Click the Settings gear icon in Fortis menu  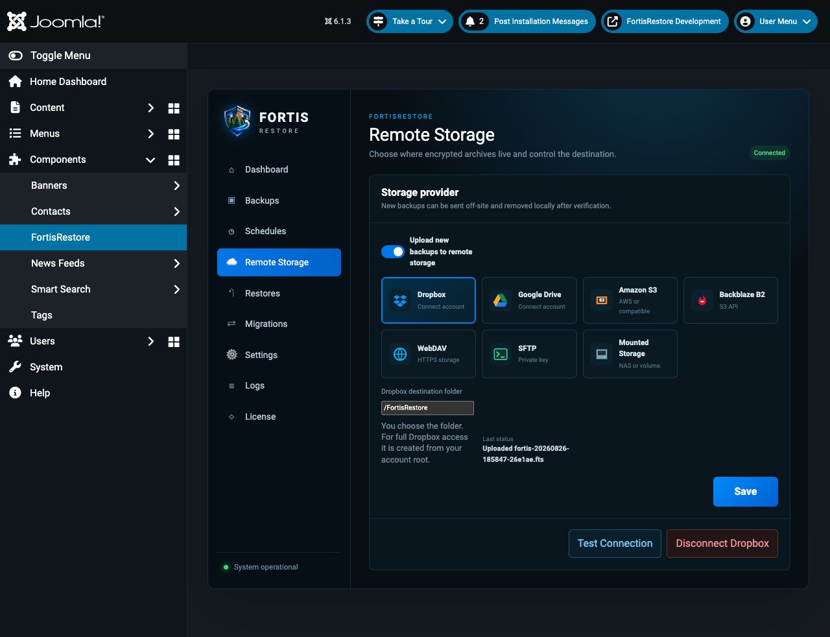tap(231, 355)
